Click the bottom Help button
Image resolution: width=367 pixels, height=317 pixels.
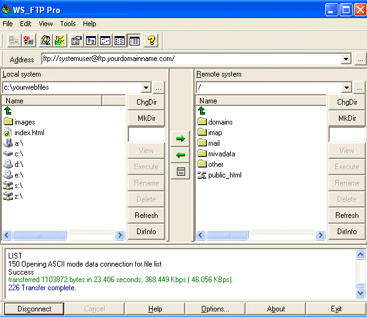point(155,309)
